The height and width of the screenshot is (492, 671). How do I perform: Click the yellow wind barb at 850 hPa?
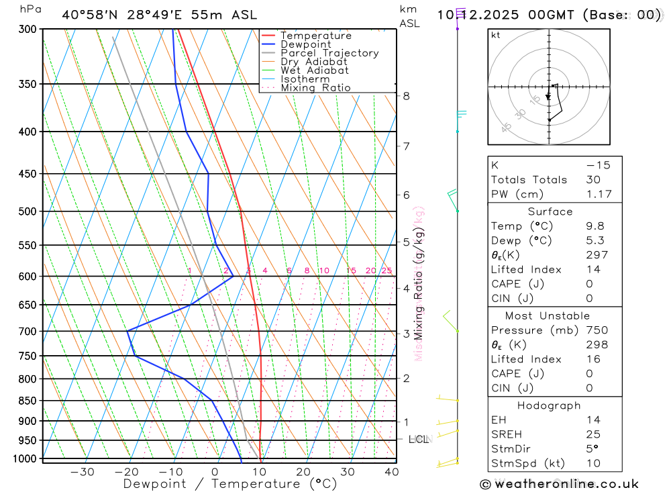(448, 399)
